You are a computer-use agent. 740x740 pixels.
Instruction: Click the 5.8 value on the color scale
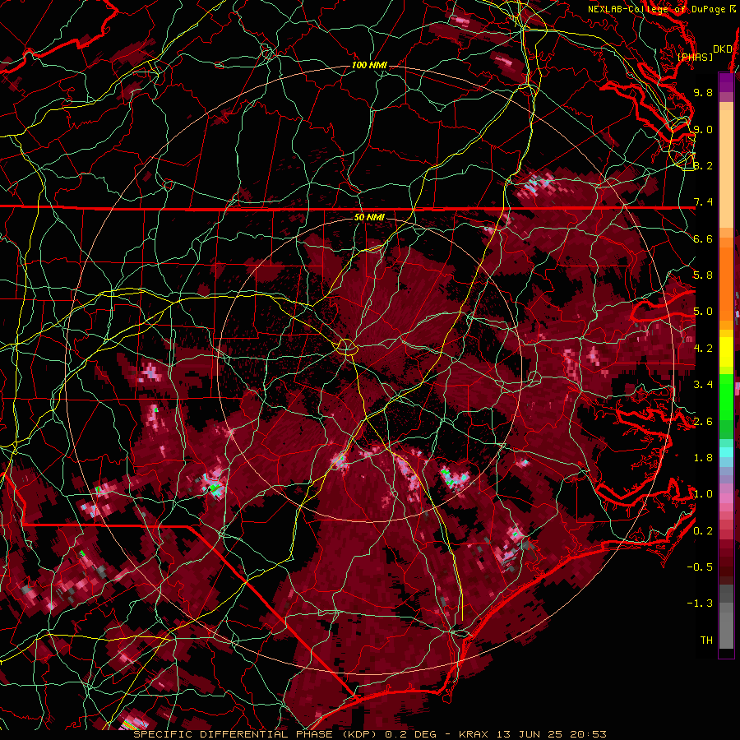[703, 275]
